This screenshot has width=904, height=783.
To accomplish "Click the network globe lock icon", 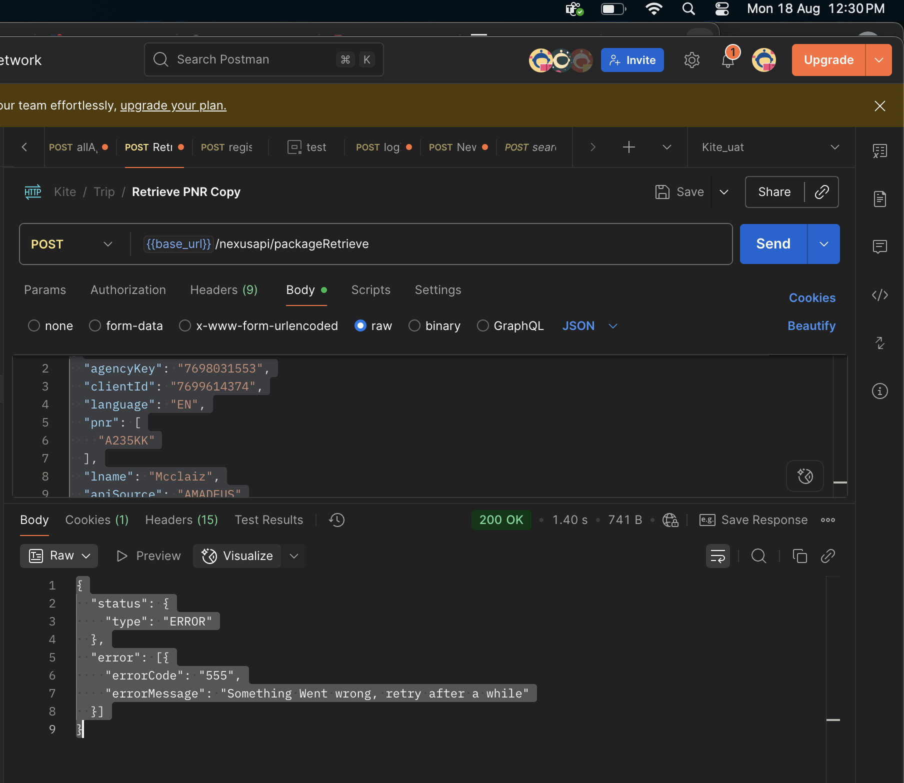I will tap(670, 520).
